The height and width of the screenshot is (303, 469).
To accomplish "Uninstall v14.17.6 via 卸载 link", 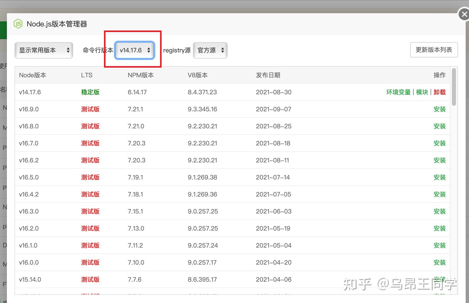I will [x=439, y=92].
